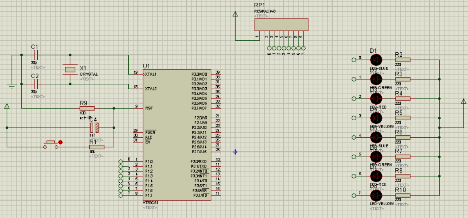This screenshot has height=218, width=468.
Task: Select power terminal left of reset circuit
Action: tap(7, 106)
